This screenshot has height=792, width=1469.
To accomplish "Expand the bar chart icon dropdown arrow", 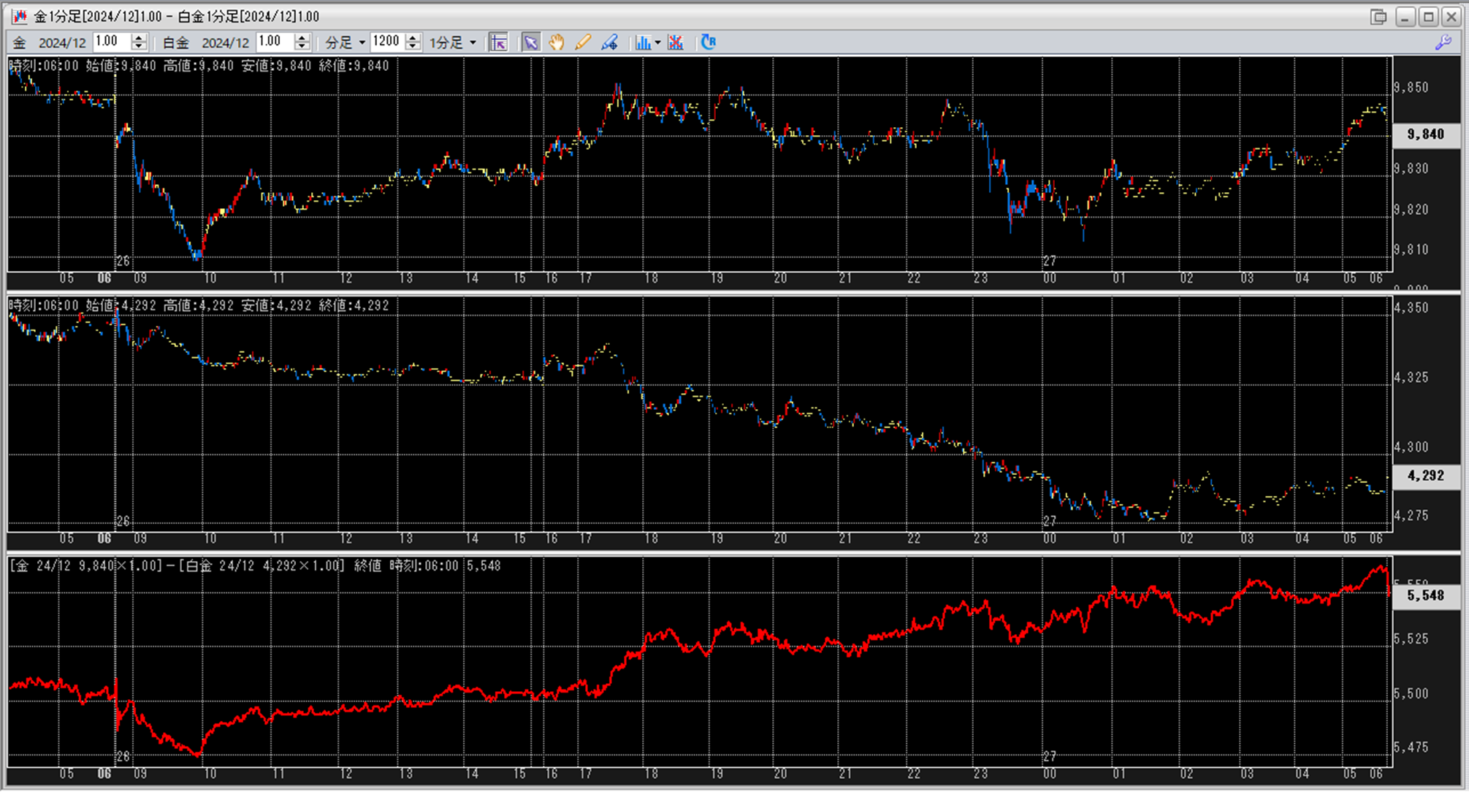I will click(x=657, y=42).
